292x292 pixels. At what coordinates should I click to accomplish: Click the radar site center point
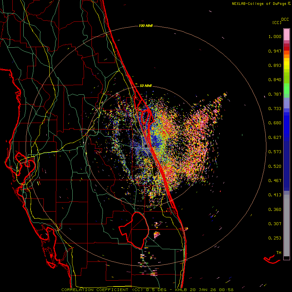point(146,147)
